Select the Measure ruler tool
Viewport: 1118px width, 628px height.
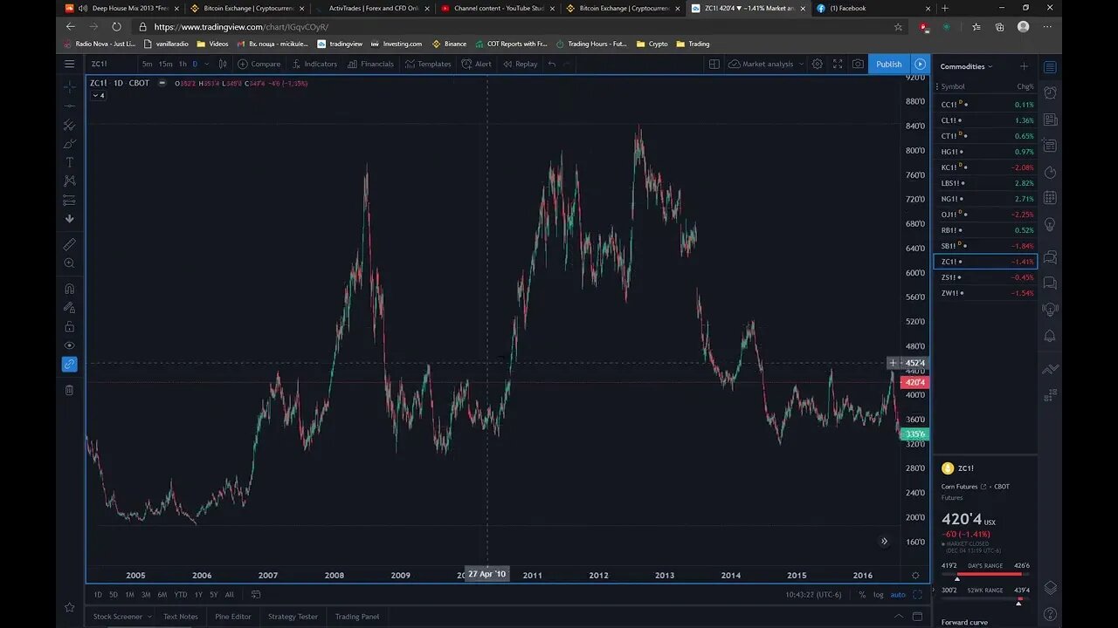(x=69, y=244)
